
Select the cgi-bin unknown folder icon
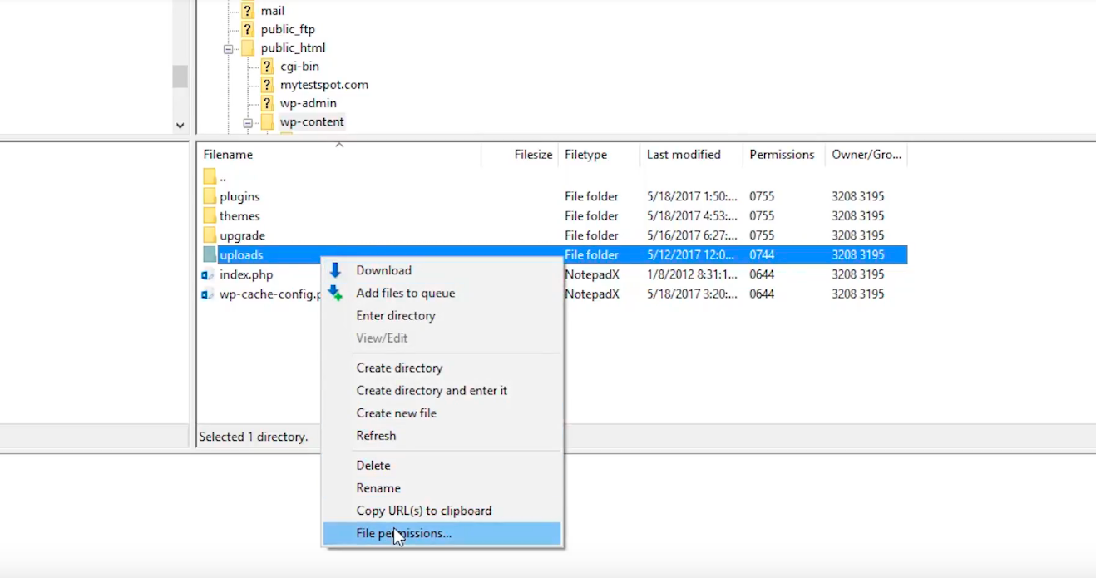coord(267,67)
